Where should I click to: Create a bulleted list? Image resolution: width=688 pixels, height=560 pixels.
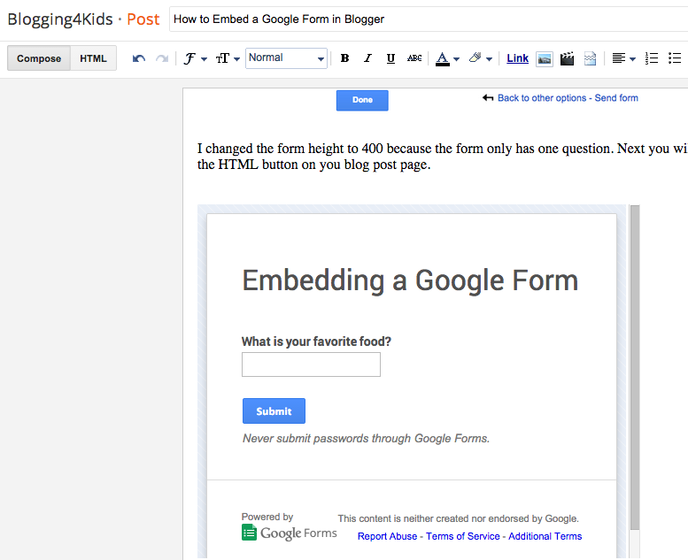coord(675,58)
